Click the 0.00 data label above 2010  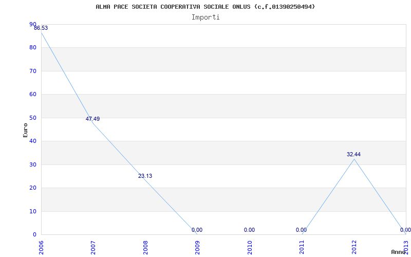[249, 230]
